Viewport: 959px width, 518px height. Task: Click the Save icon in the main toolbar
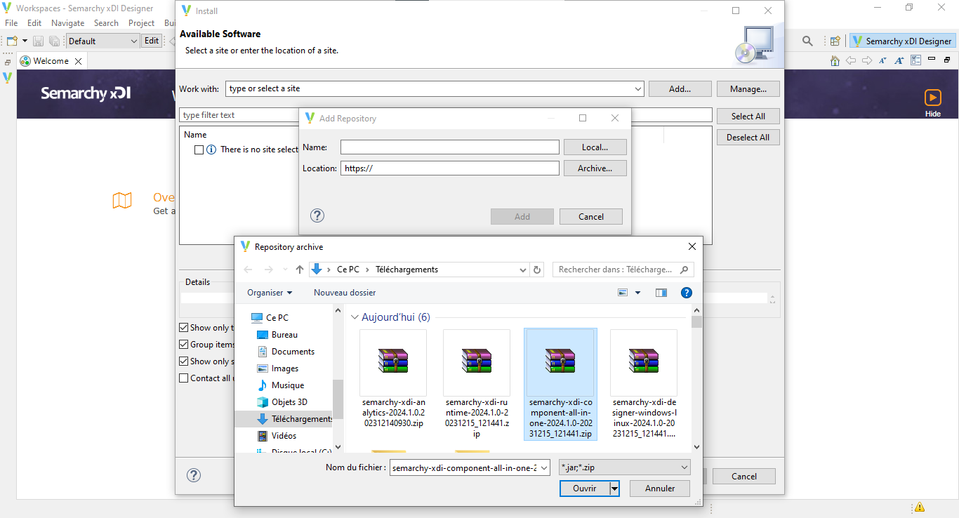tap(38, 41)
